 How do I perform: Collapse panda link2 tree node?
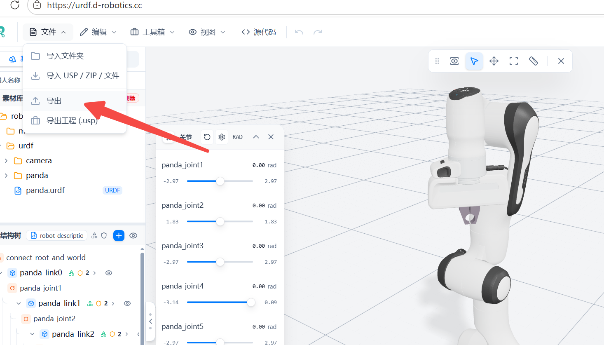pyautogui.click(x=32, y=334)
